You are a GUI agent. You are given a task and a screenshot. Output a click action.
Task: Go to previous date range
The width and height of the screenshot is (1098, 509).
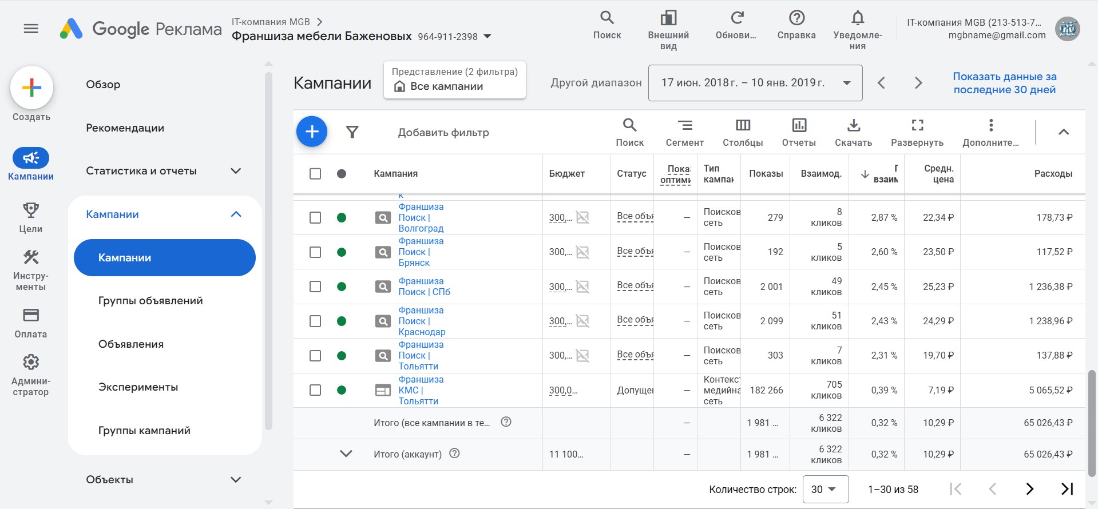pos(881,83)
